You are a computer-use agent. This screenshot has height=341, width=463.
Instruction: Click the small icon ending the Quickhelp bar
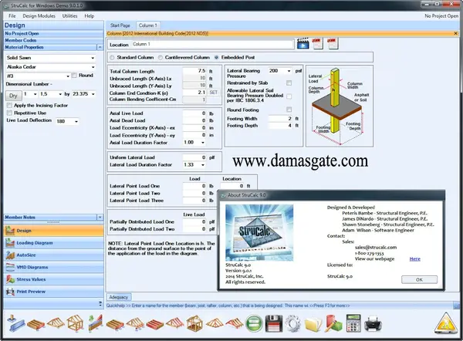tap(457, 306)
